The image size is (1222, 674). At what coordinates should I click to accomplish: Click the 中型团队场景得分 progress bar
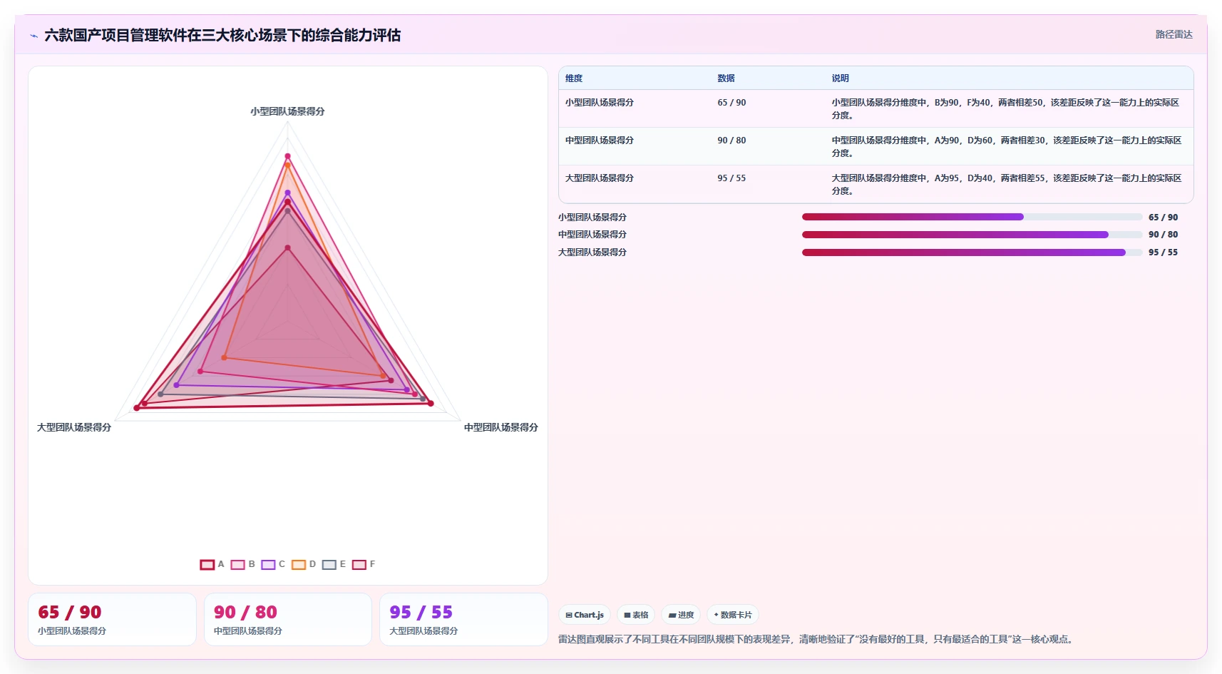pyautogui.click(x=972, y=235)
